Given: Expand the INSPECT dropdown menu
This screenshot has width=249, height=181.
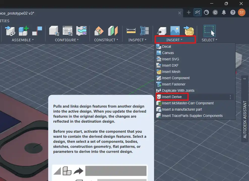Looking at the screenshot, I should pos(137,40).
